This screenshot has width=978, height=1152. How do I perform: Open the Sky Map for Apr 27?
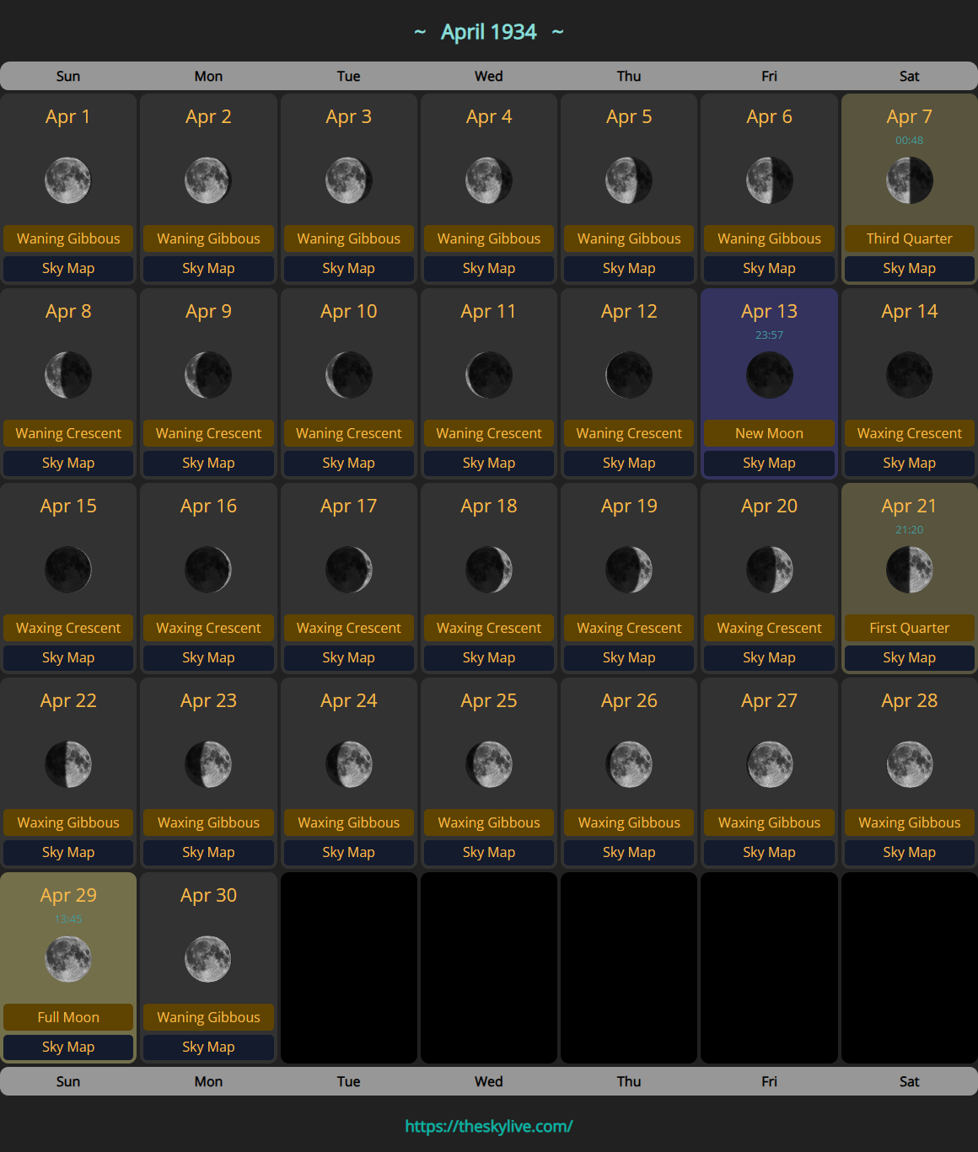click(x=770, y=853)
